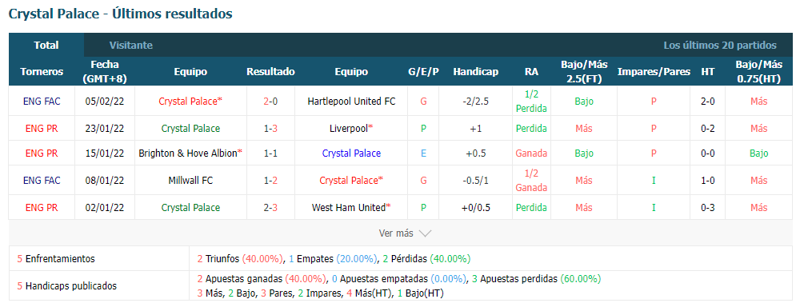
Task: Click the Impares/Pares column header
Action: tap(654, 72)
